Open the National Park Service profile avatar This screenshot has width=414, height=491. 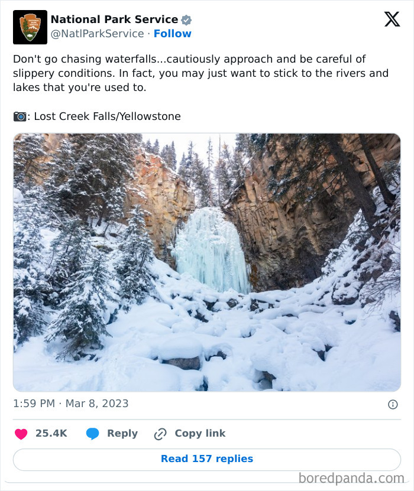pos(29,26)
